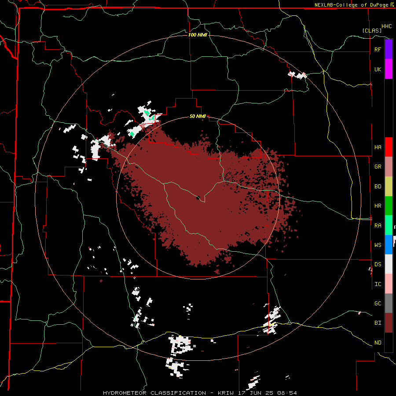Click the IC legend label
396x396 pixels.
(378, 284)
